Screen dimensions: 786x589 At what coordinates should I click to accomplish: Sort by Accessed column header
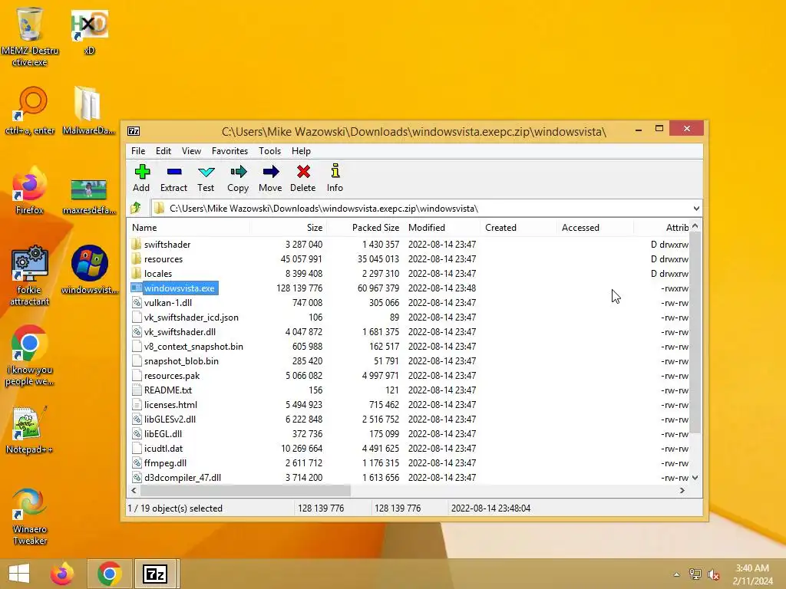click(x=595, y=227)
